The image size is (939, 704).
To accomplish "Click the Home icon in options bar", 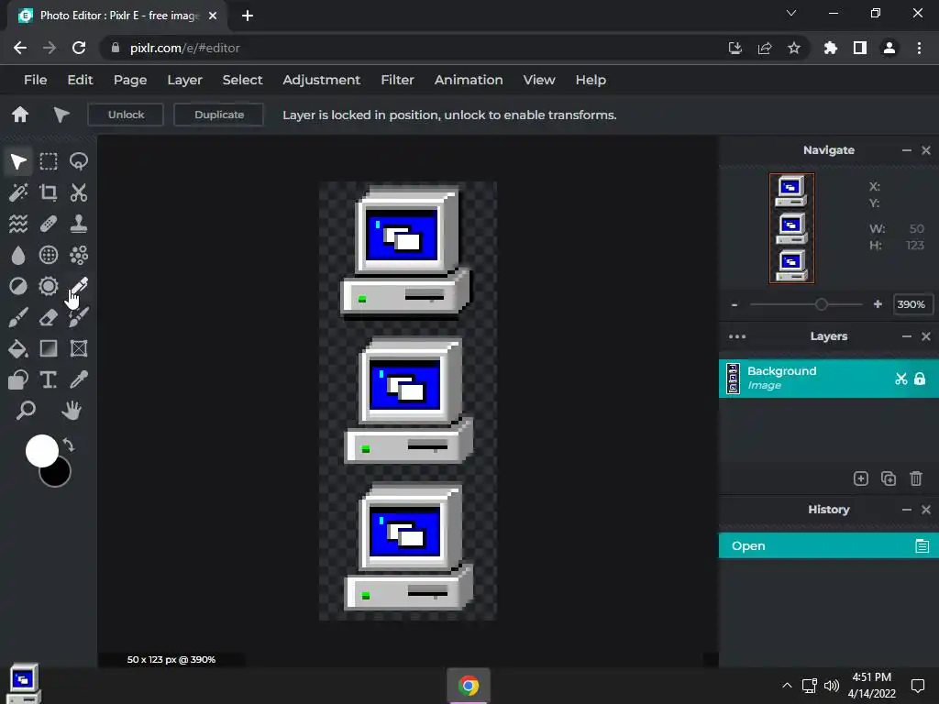I will click(20, 115).
